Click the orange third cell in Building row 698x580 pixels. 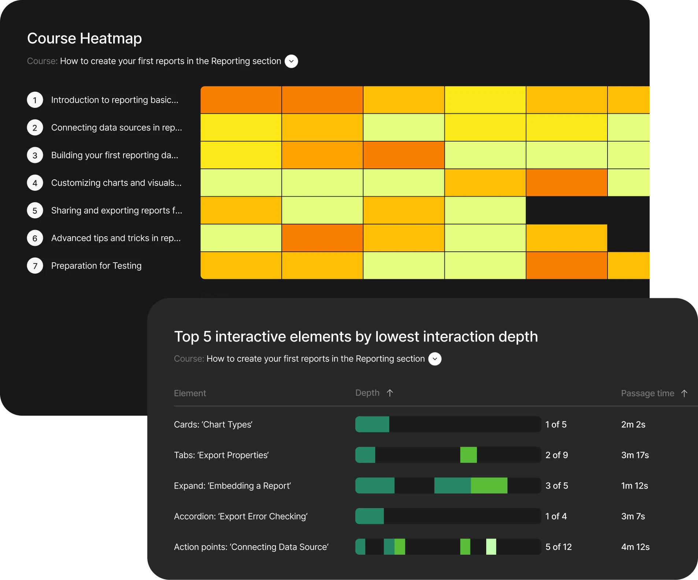[x=403, y=155]
